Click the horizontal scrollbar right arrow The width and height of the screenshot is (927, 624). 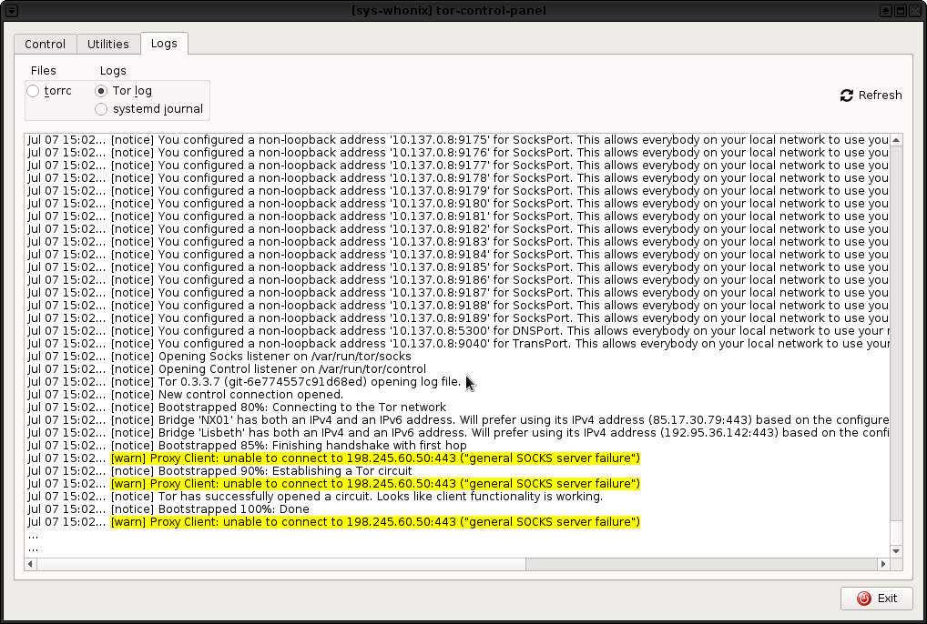883,564
